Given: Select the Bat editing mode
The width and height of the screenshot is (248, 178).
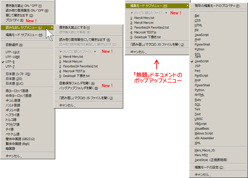Looking at the screenshot, I should tap(197, 16).
